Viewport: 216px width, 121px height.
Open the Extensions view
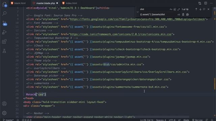pos(4,41)
